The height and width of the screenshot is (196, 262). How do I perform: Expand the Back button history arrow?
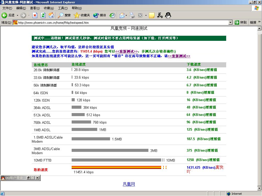click(17, 15)
